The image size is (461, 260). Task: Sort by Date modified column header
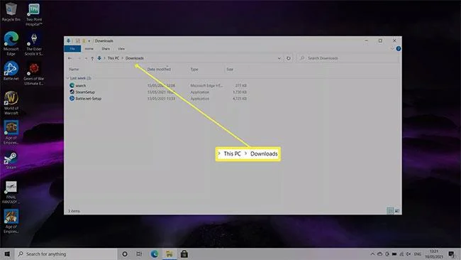click(159, 69)
